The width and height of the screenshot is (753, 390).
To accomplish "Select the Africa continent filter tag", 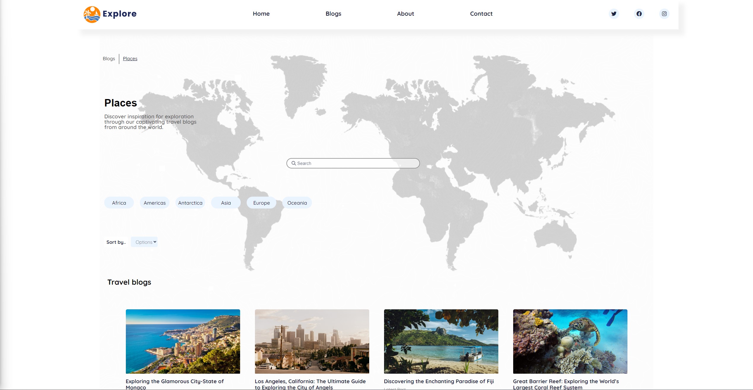I will click(x=119, y=203).
